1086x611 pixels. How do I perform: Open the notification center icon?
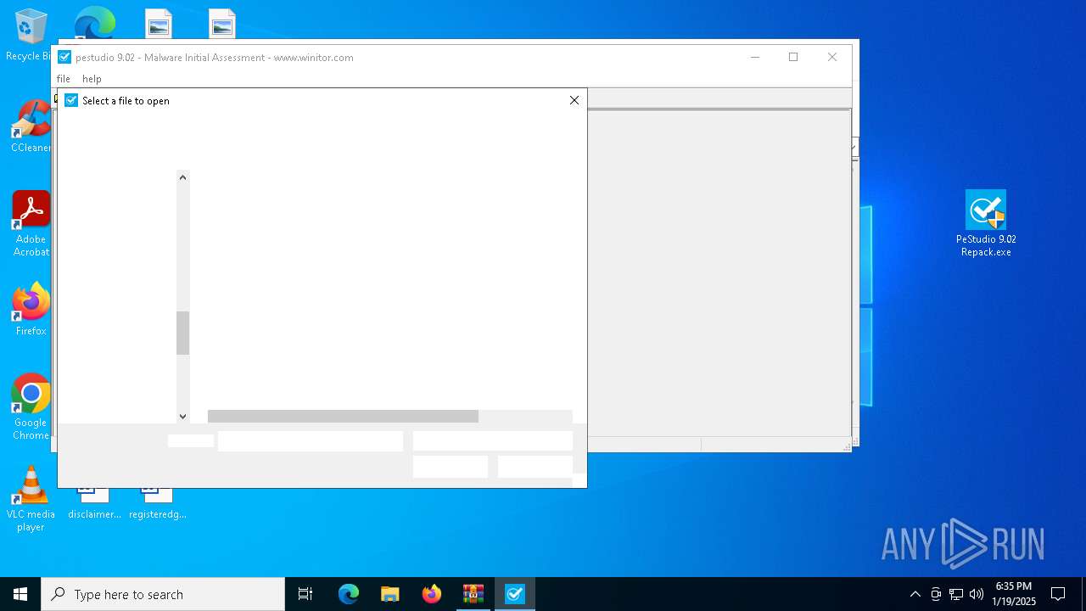coord(1058,594)
